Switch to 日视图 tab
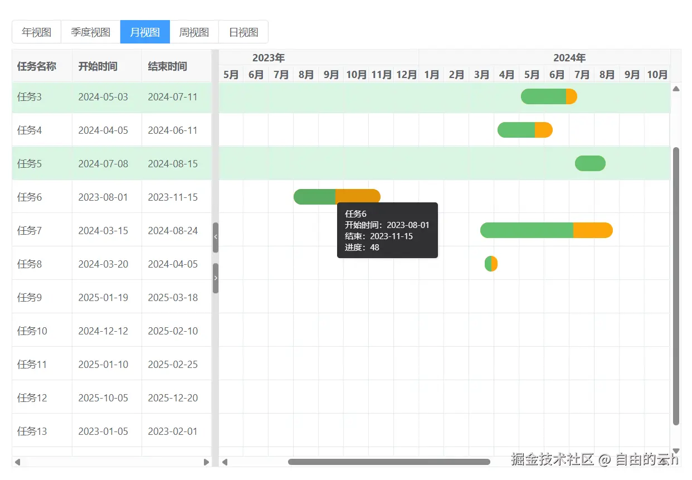The height and width of the screenshot is (480, 692). click(243, 32)
